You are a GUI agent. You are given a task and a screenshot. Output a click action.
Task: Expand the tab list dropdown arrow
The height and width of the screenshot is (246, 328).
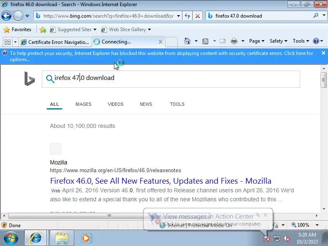[x=15, y=42]
